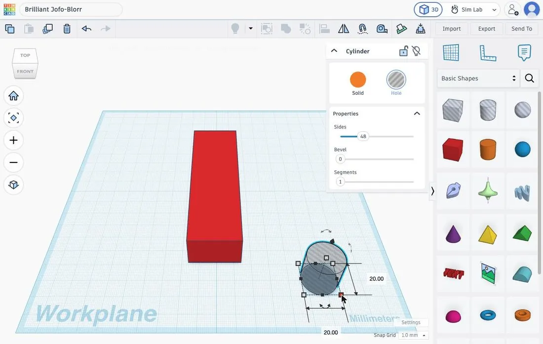
Task: Collapse the Cylinder inspector panel
Action: 334,51
